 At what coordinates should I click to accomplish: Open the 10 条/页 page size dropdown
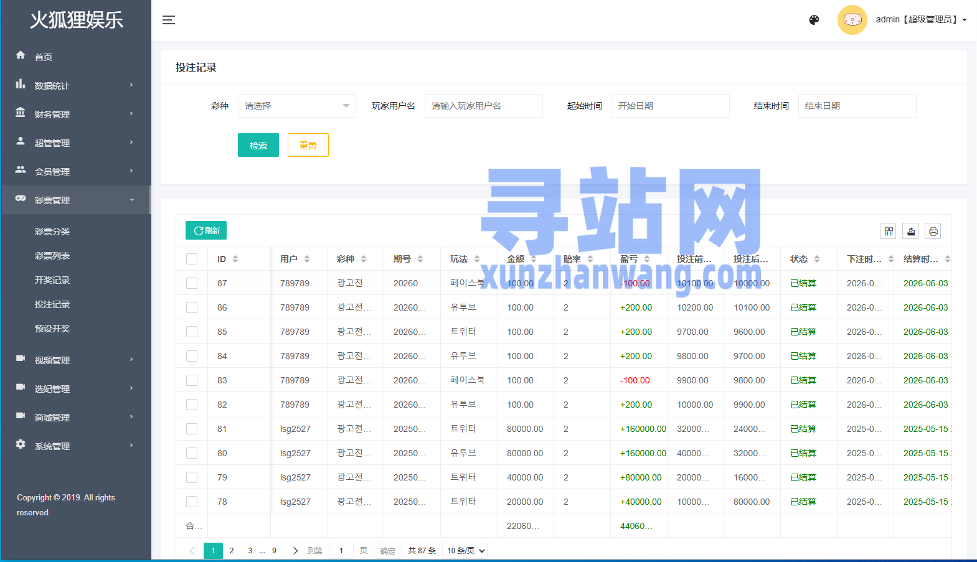tap(465, 551)
